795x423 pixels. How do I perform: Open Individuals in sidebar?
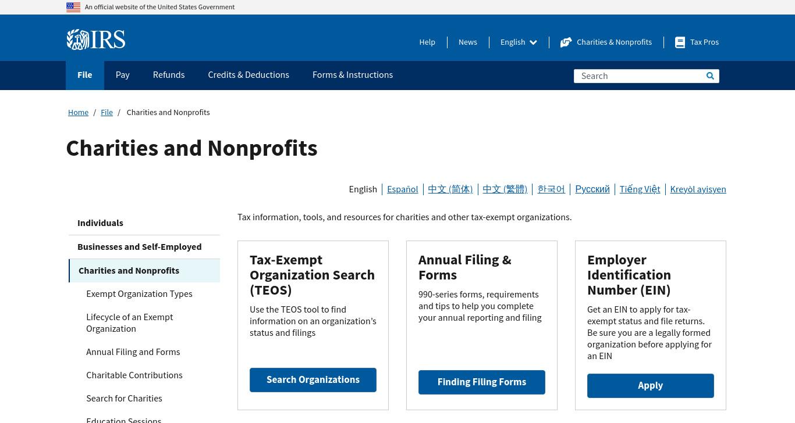click(x=144, y=223)
